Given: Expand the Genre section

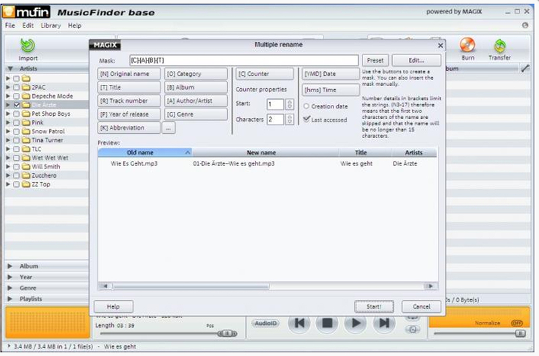Looking at the screenshot, I should click(10, 287).
